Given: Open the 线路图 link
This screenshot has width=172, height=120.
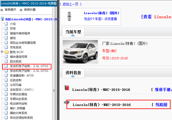Looking at the screenshot, I should [x=161, y=105].
